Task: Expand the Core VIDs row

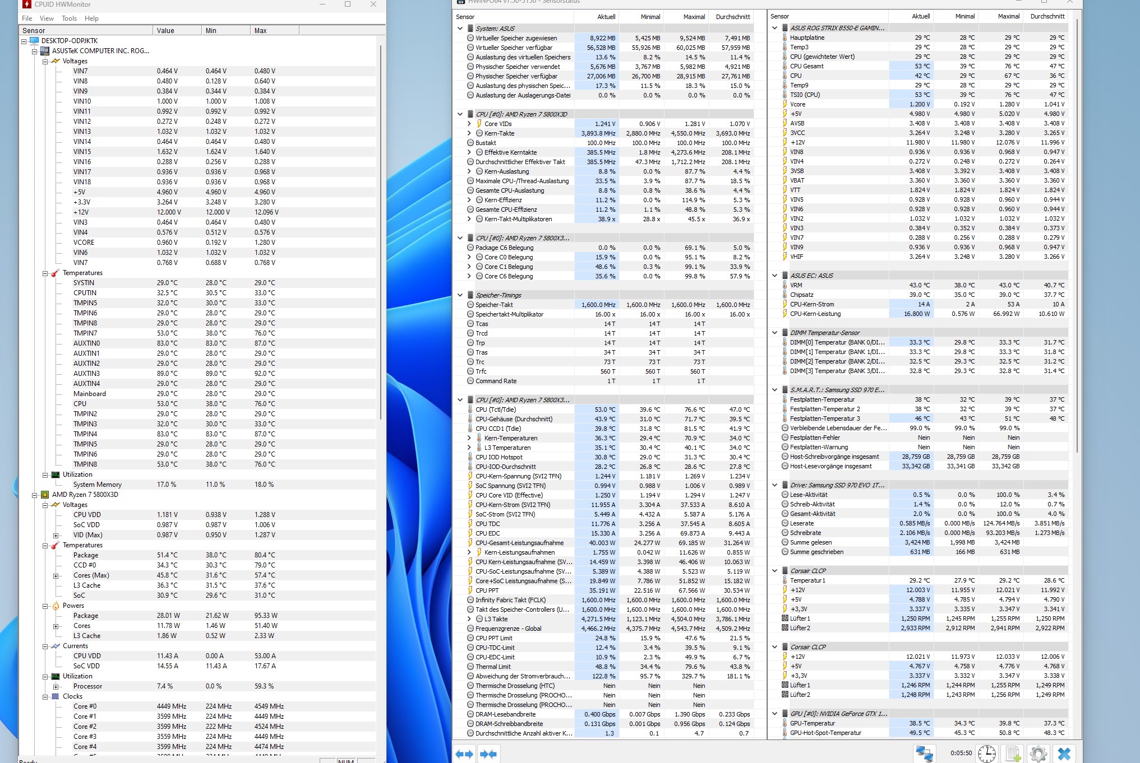Action: coord(469,124)
